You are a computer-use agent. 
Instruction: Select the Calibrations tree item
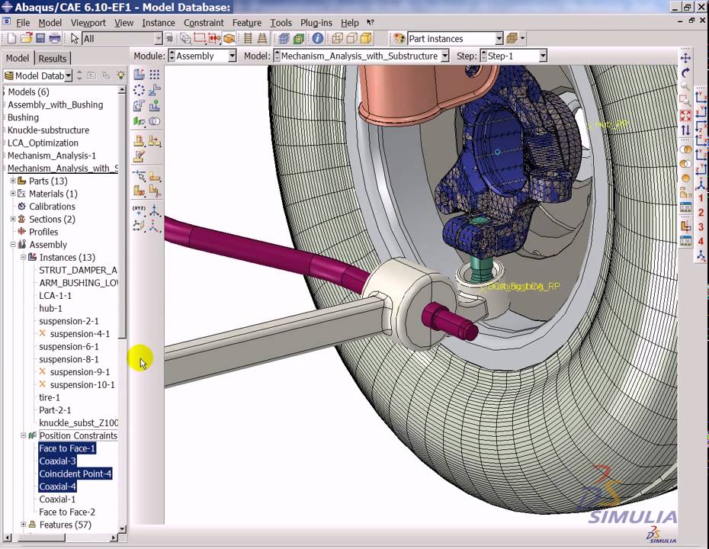52,206
